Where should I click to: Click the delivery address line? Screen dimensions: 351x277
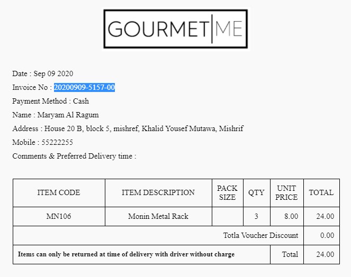coord(128,128)
